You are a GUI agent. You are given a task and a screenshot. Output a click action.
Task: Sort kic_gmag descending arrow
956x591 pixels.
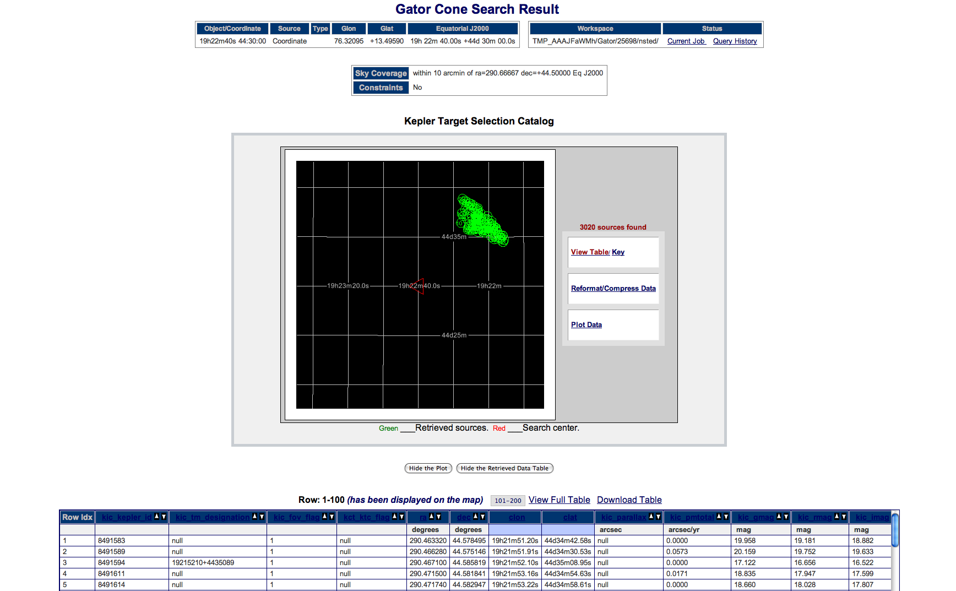786,517
